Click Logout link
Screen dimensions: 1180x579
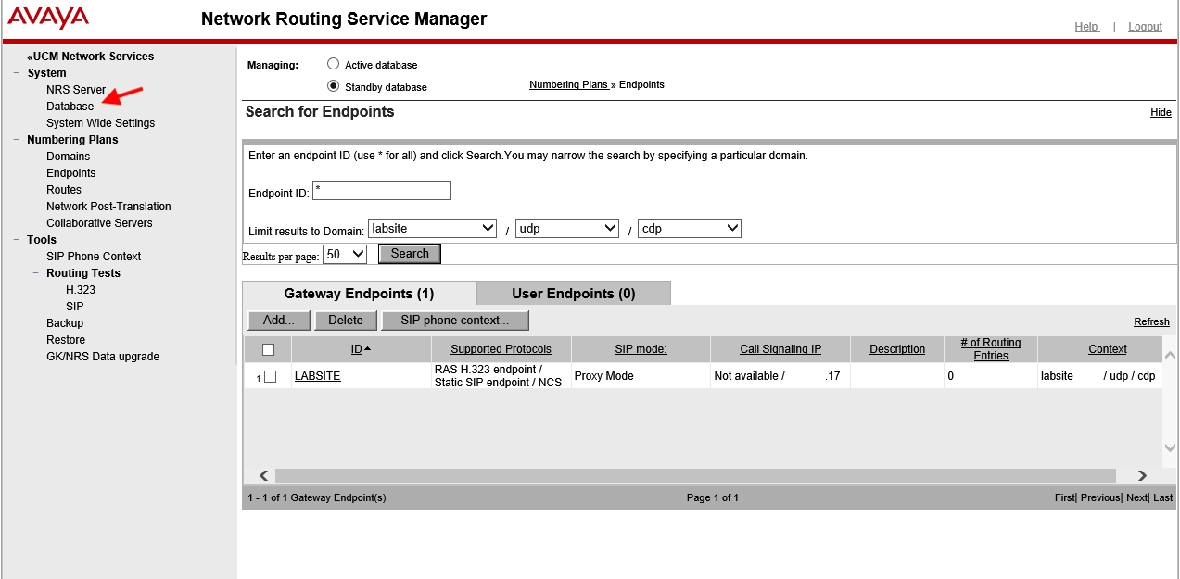tap(1145, 27)
